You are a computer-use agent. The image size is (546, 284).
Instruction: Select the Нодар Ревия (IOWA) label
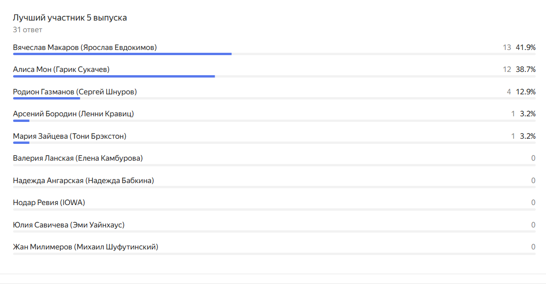(49, 203)
